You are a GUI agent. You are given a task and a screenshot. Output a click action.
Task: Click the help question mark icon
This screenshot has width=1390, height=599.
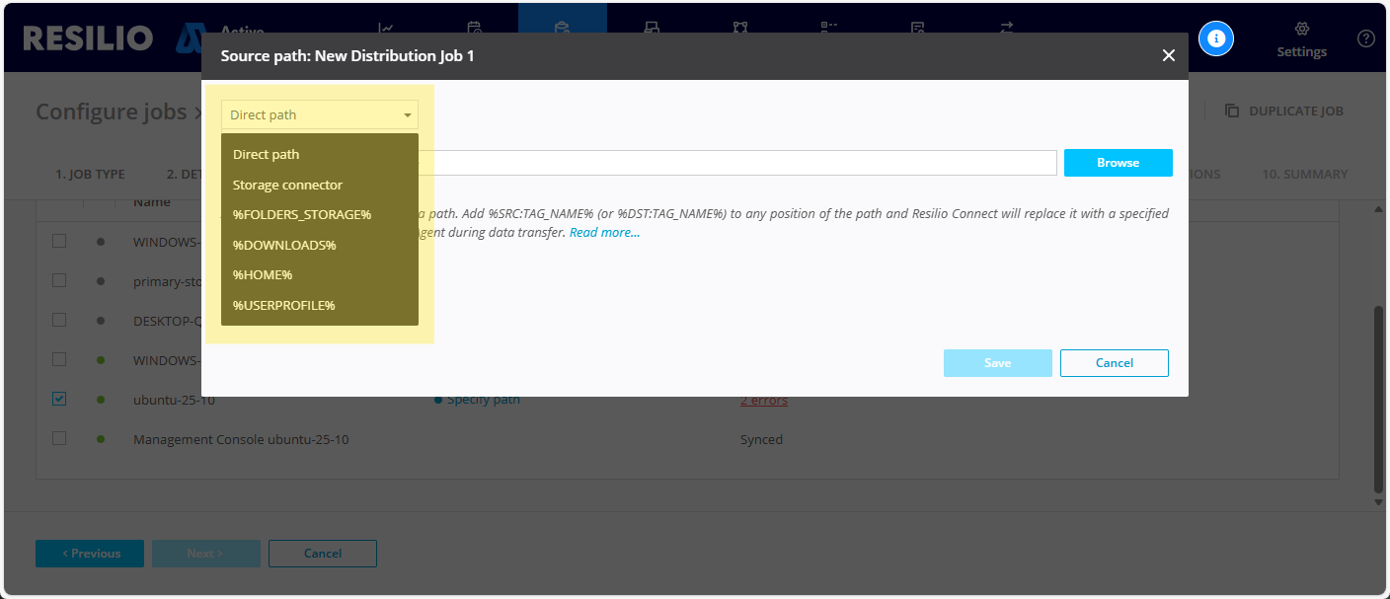coord(1365,38)
